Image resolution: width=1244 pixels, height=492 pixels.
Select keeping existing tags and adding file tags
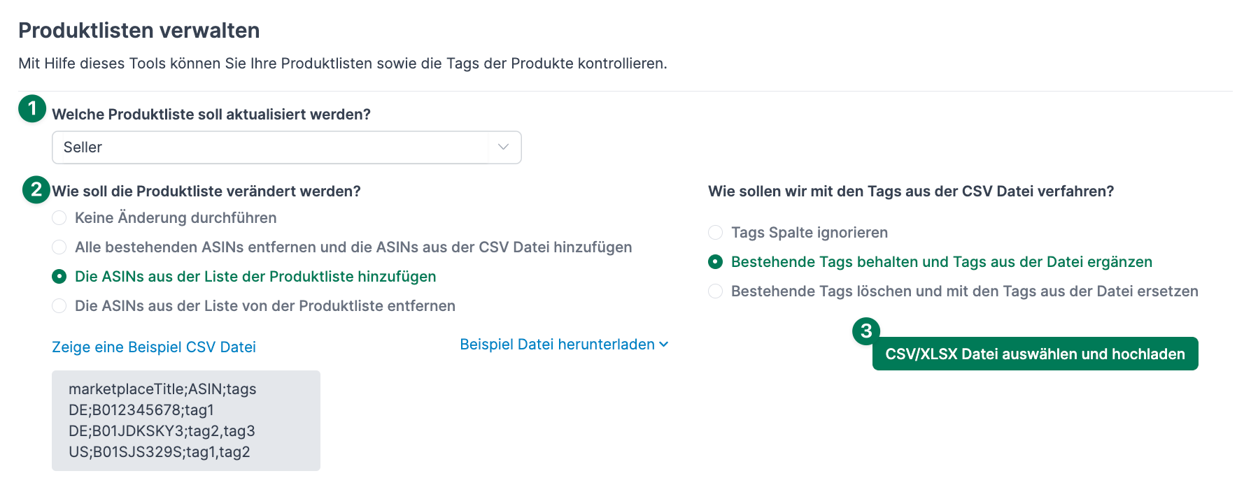pos(715,261)
